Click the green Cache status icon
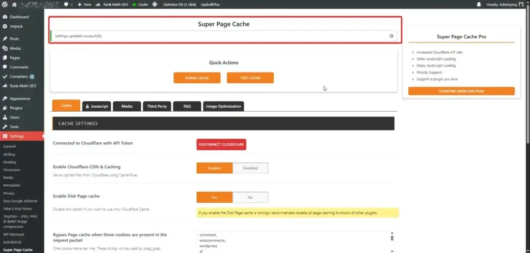 pyautogui.click(x=134, y=4)
